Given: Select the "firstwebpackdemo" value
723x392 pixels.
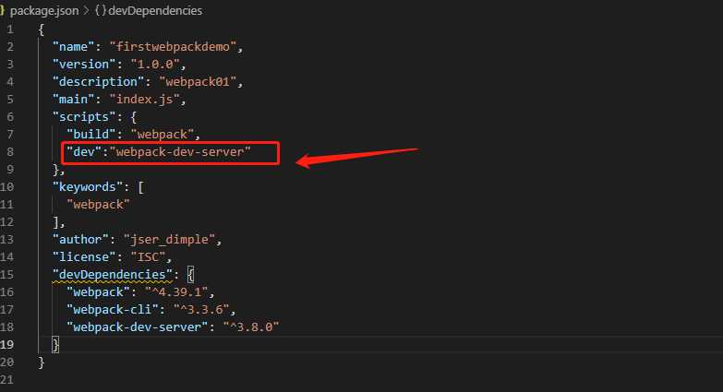Looking at the screenshot, I should click(173, 46).
